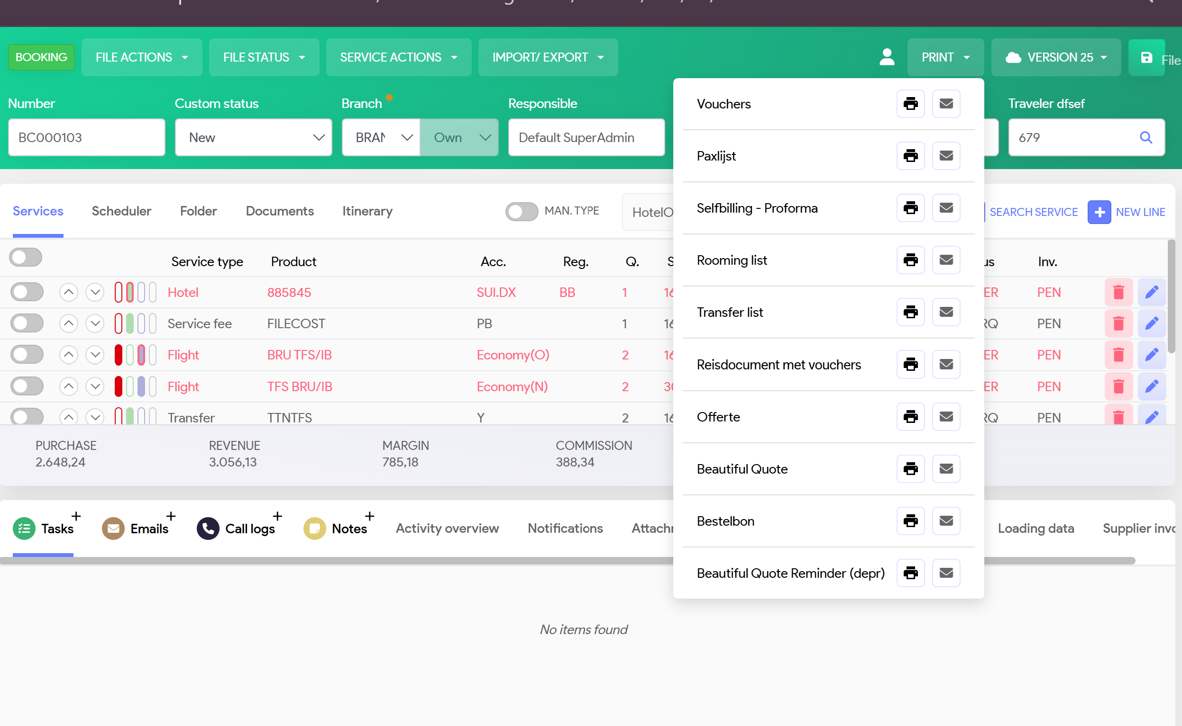Switch to the Scheduler tab
This screenshot has height=726, width=1182.
[121, 211]
